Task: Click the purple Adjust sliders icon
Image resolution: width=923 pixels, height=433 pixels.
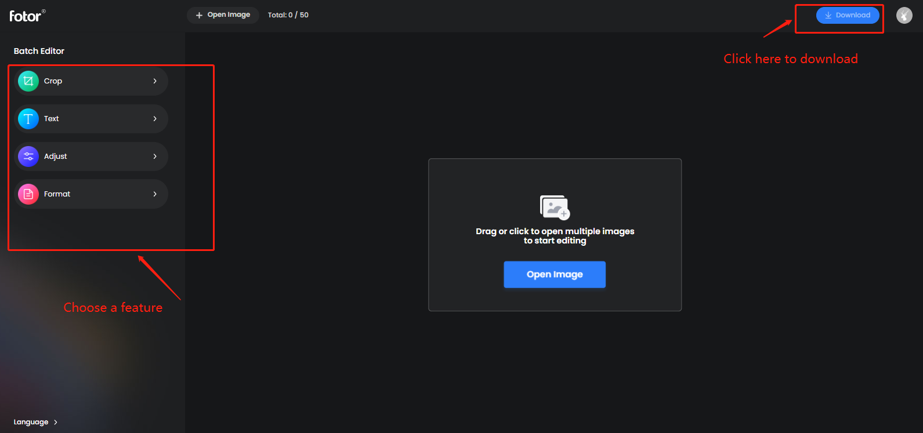Action: click(x=28, y=157)
